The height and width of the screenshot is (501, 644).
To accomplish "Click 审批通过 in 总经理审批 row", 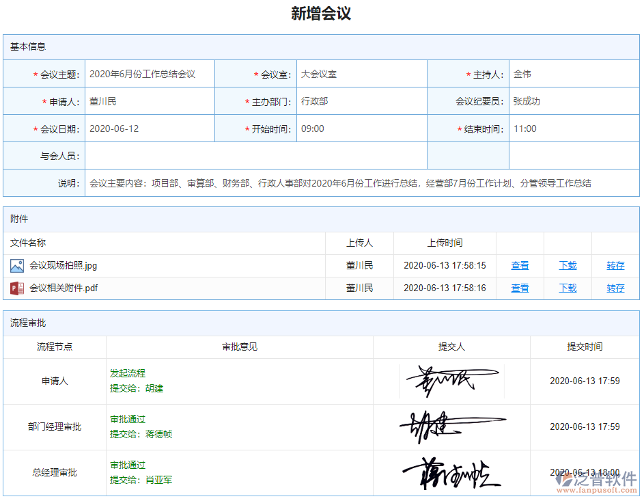I will coord(127,465).
